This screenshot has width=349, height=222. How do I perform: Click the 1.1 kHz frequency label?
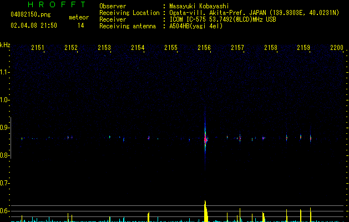coord(4,72)
